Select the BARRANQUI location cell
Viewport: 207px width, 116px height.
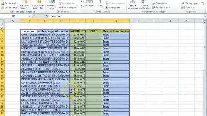[61, 65]
